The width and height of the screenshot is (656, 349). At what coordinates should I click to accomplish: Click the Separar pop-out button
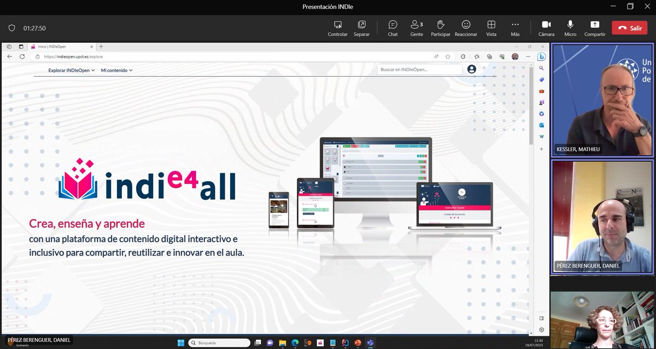361,28
